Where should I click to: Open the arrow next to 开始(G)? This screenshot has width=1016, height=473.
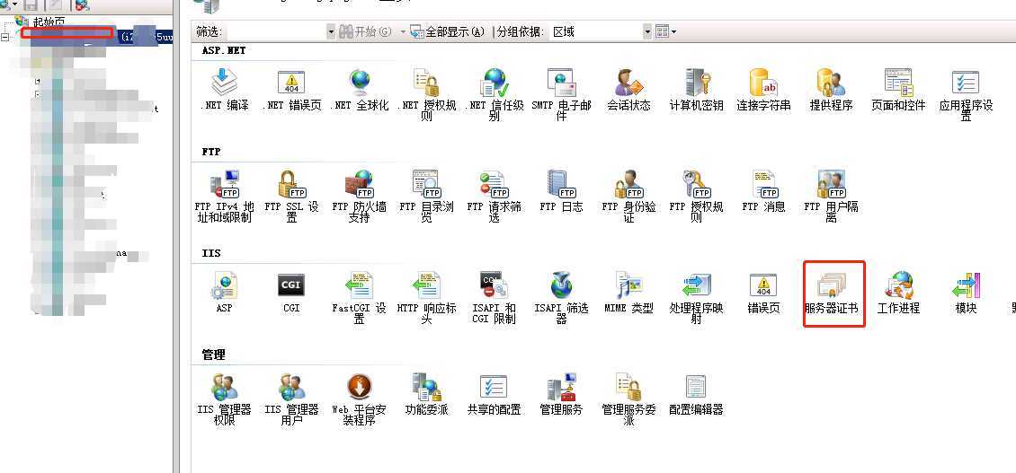(x=403, y=31)
